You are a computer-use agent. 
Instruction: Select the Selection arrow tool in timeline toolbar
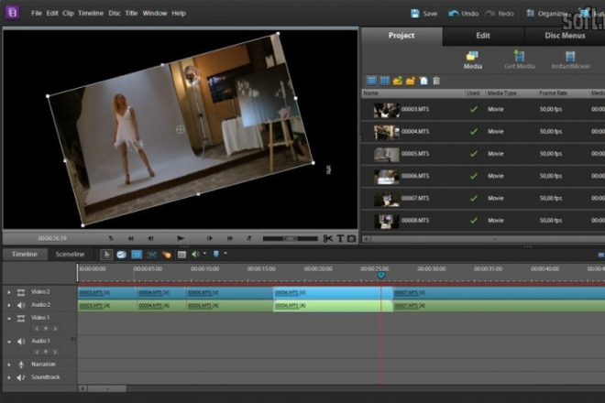coord(106,254)
